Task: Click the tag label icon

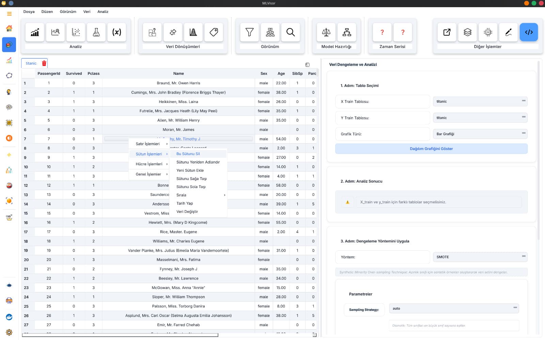Action: [214, 32]
